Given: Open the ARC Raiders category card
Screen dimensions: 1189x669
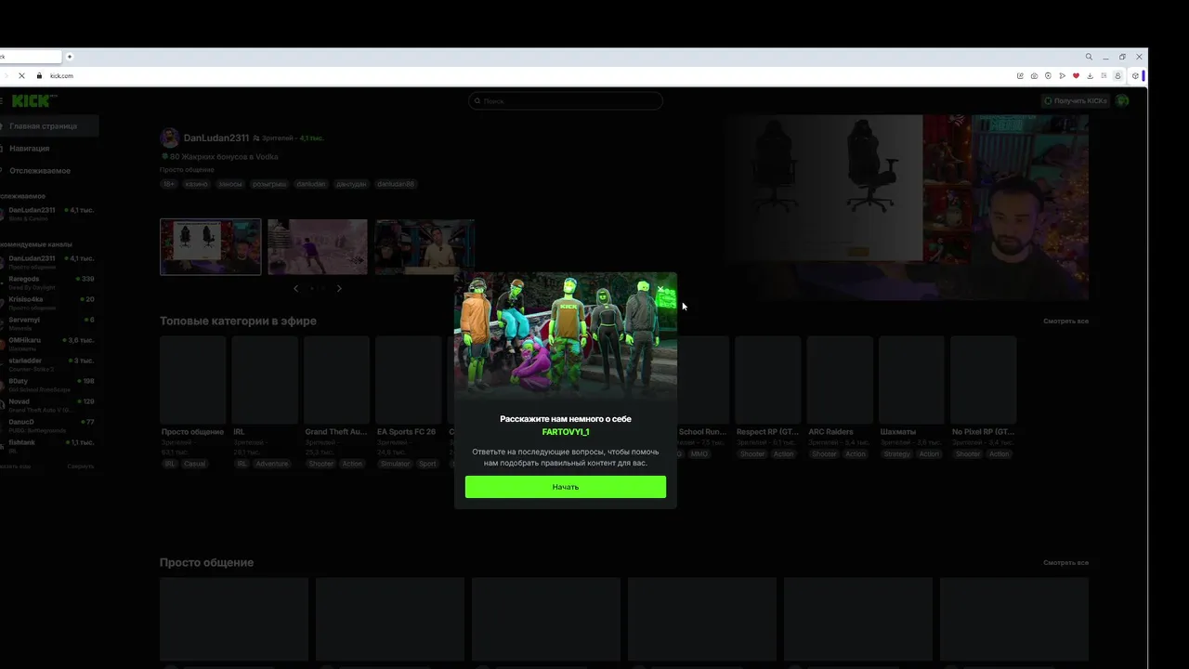Looking at the screenshot, I should coord(840,380).
